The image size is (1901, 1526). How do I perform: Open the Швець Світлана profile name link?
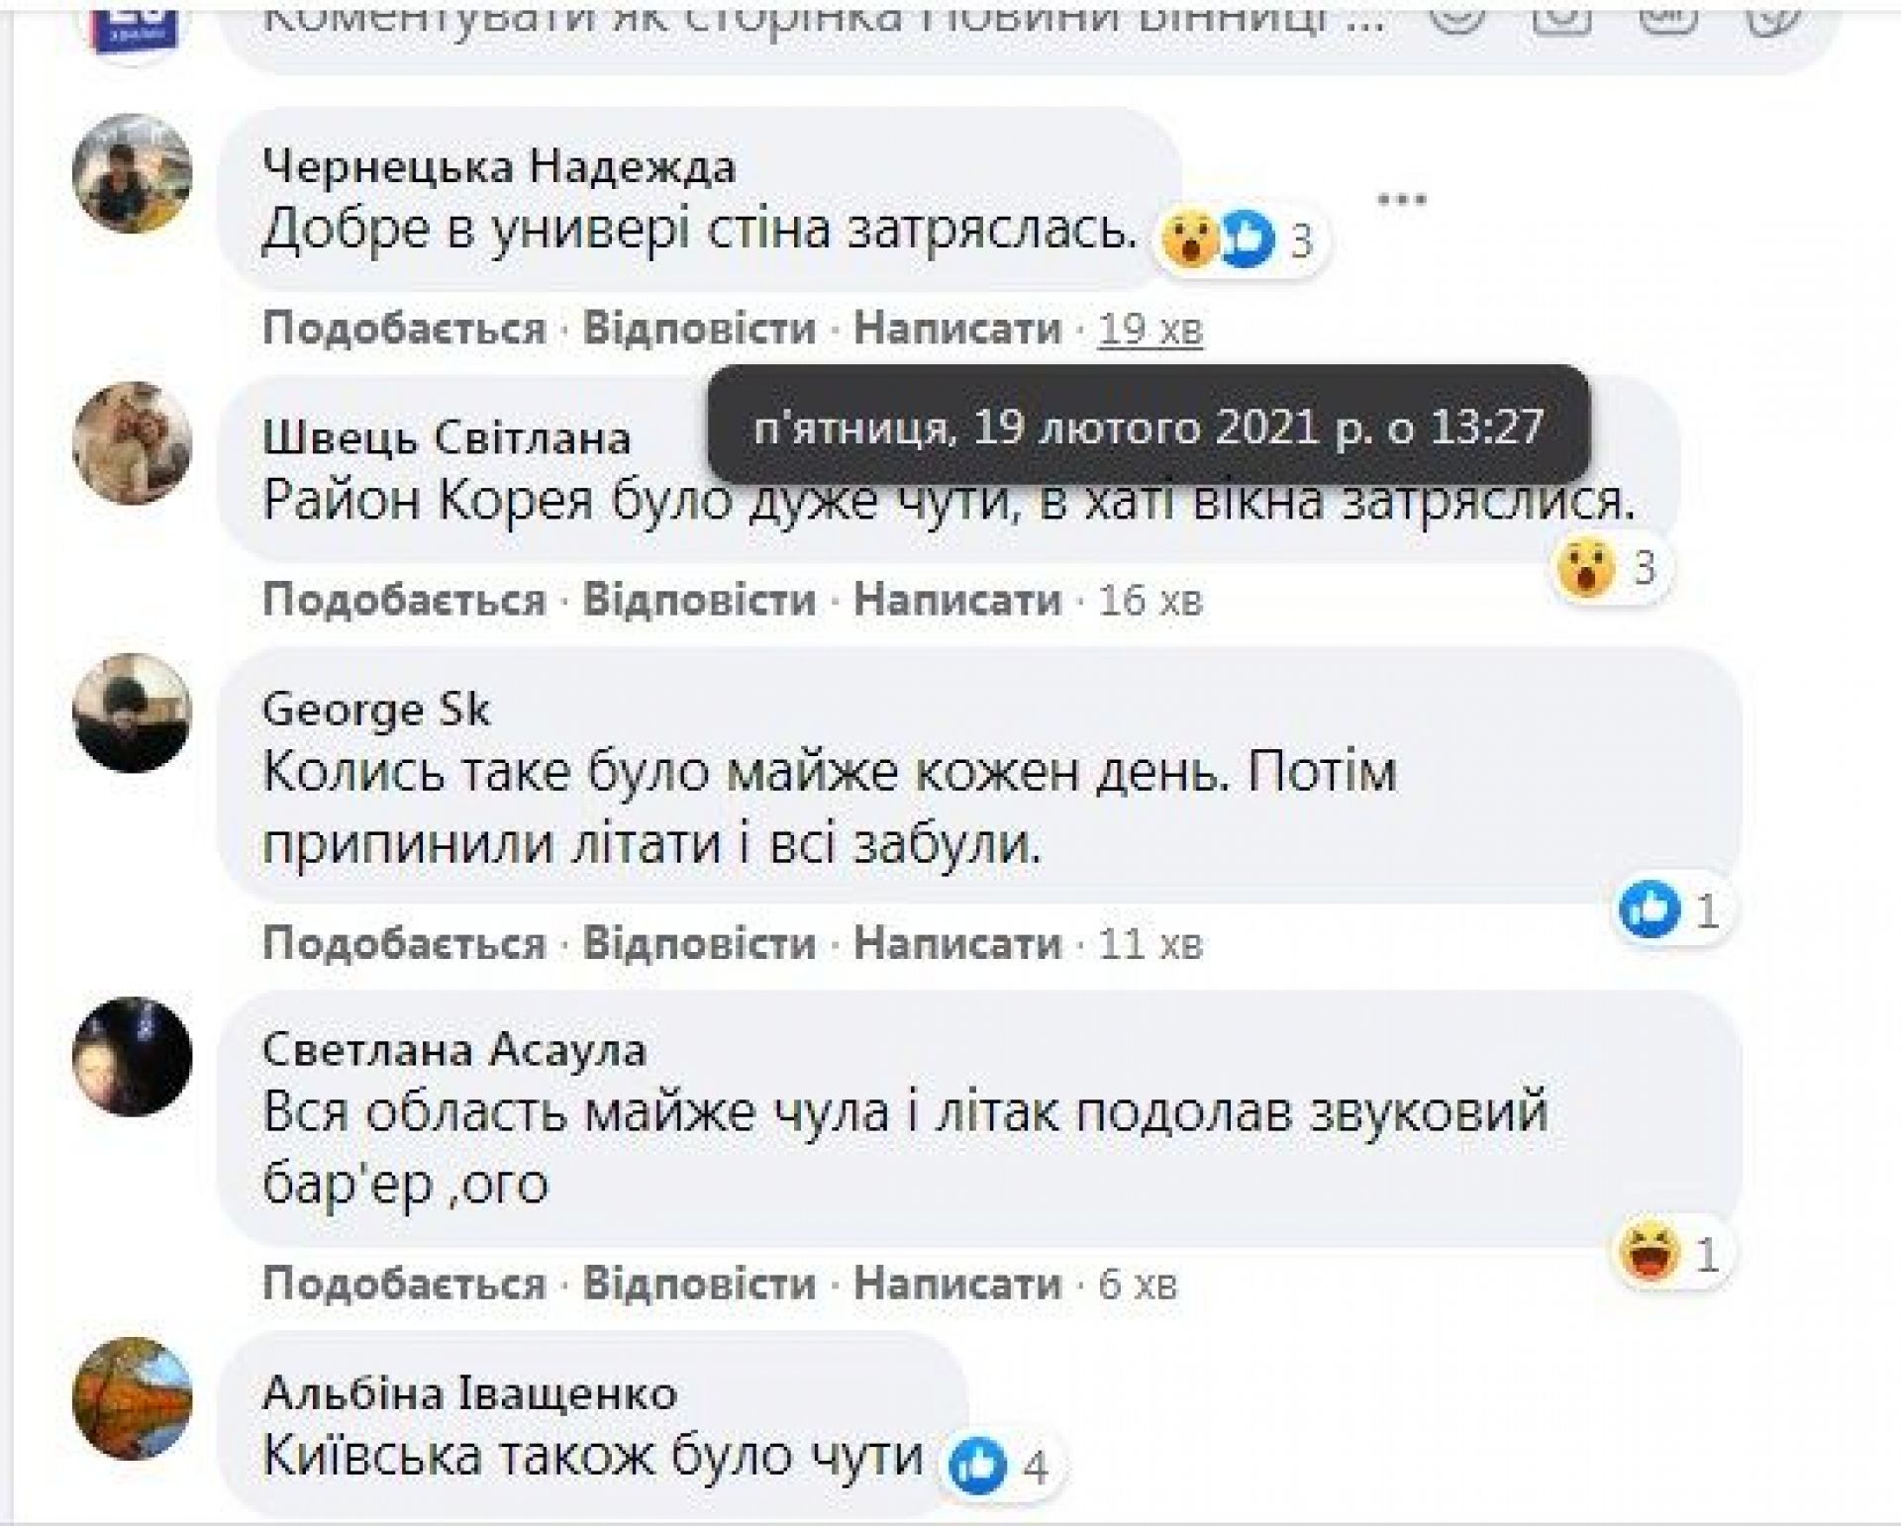coord(447,437)
